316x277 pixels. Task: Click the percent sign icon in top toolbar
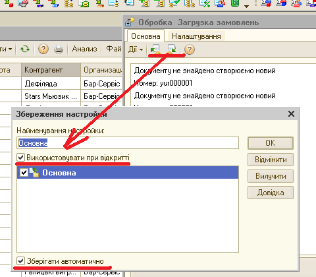tap(205, 3)
